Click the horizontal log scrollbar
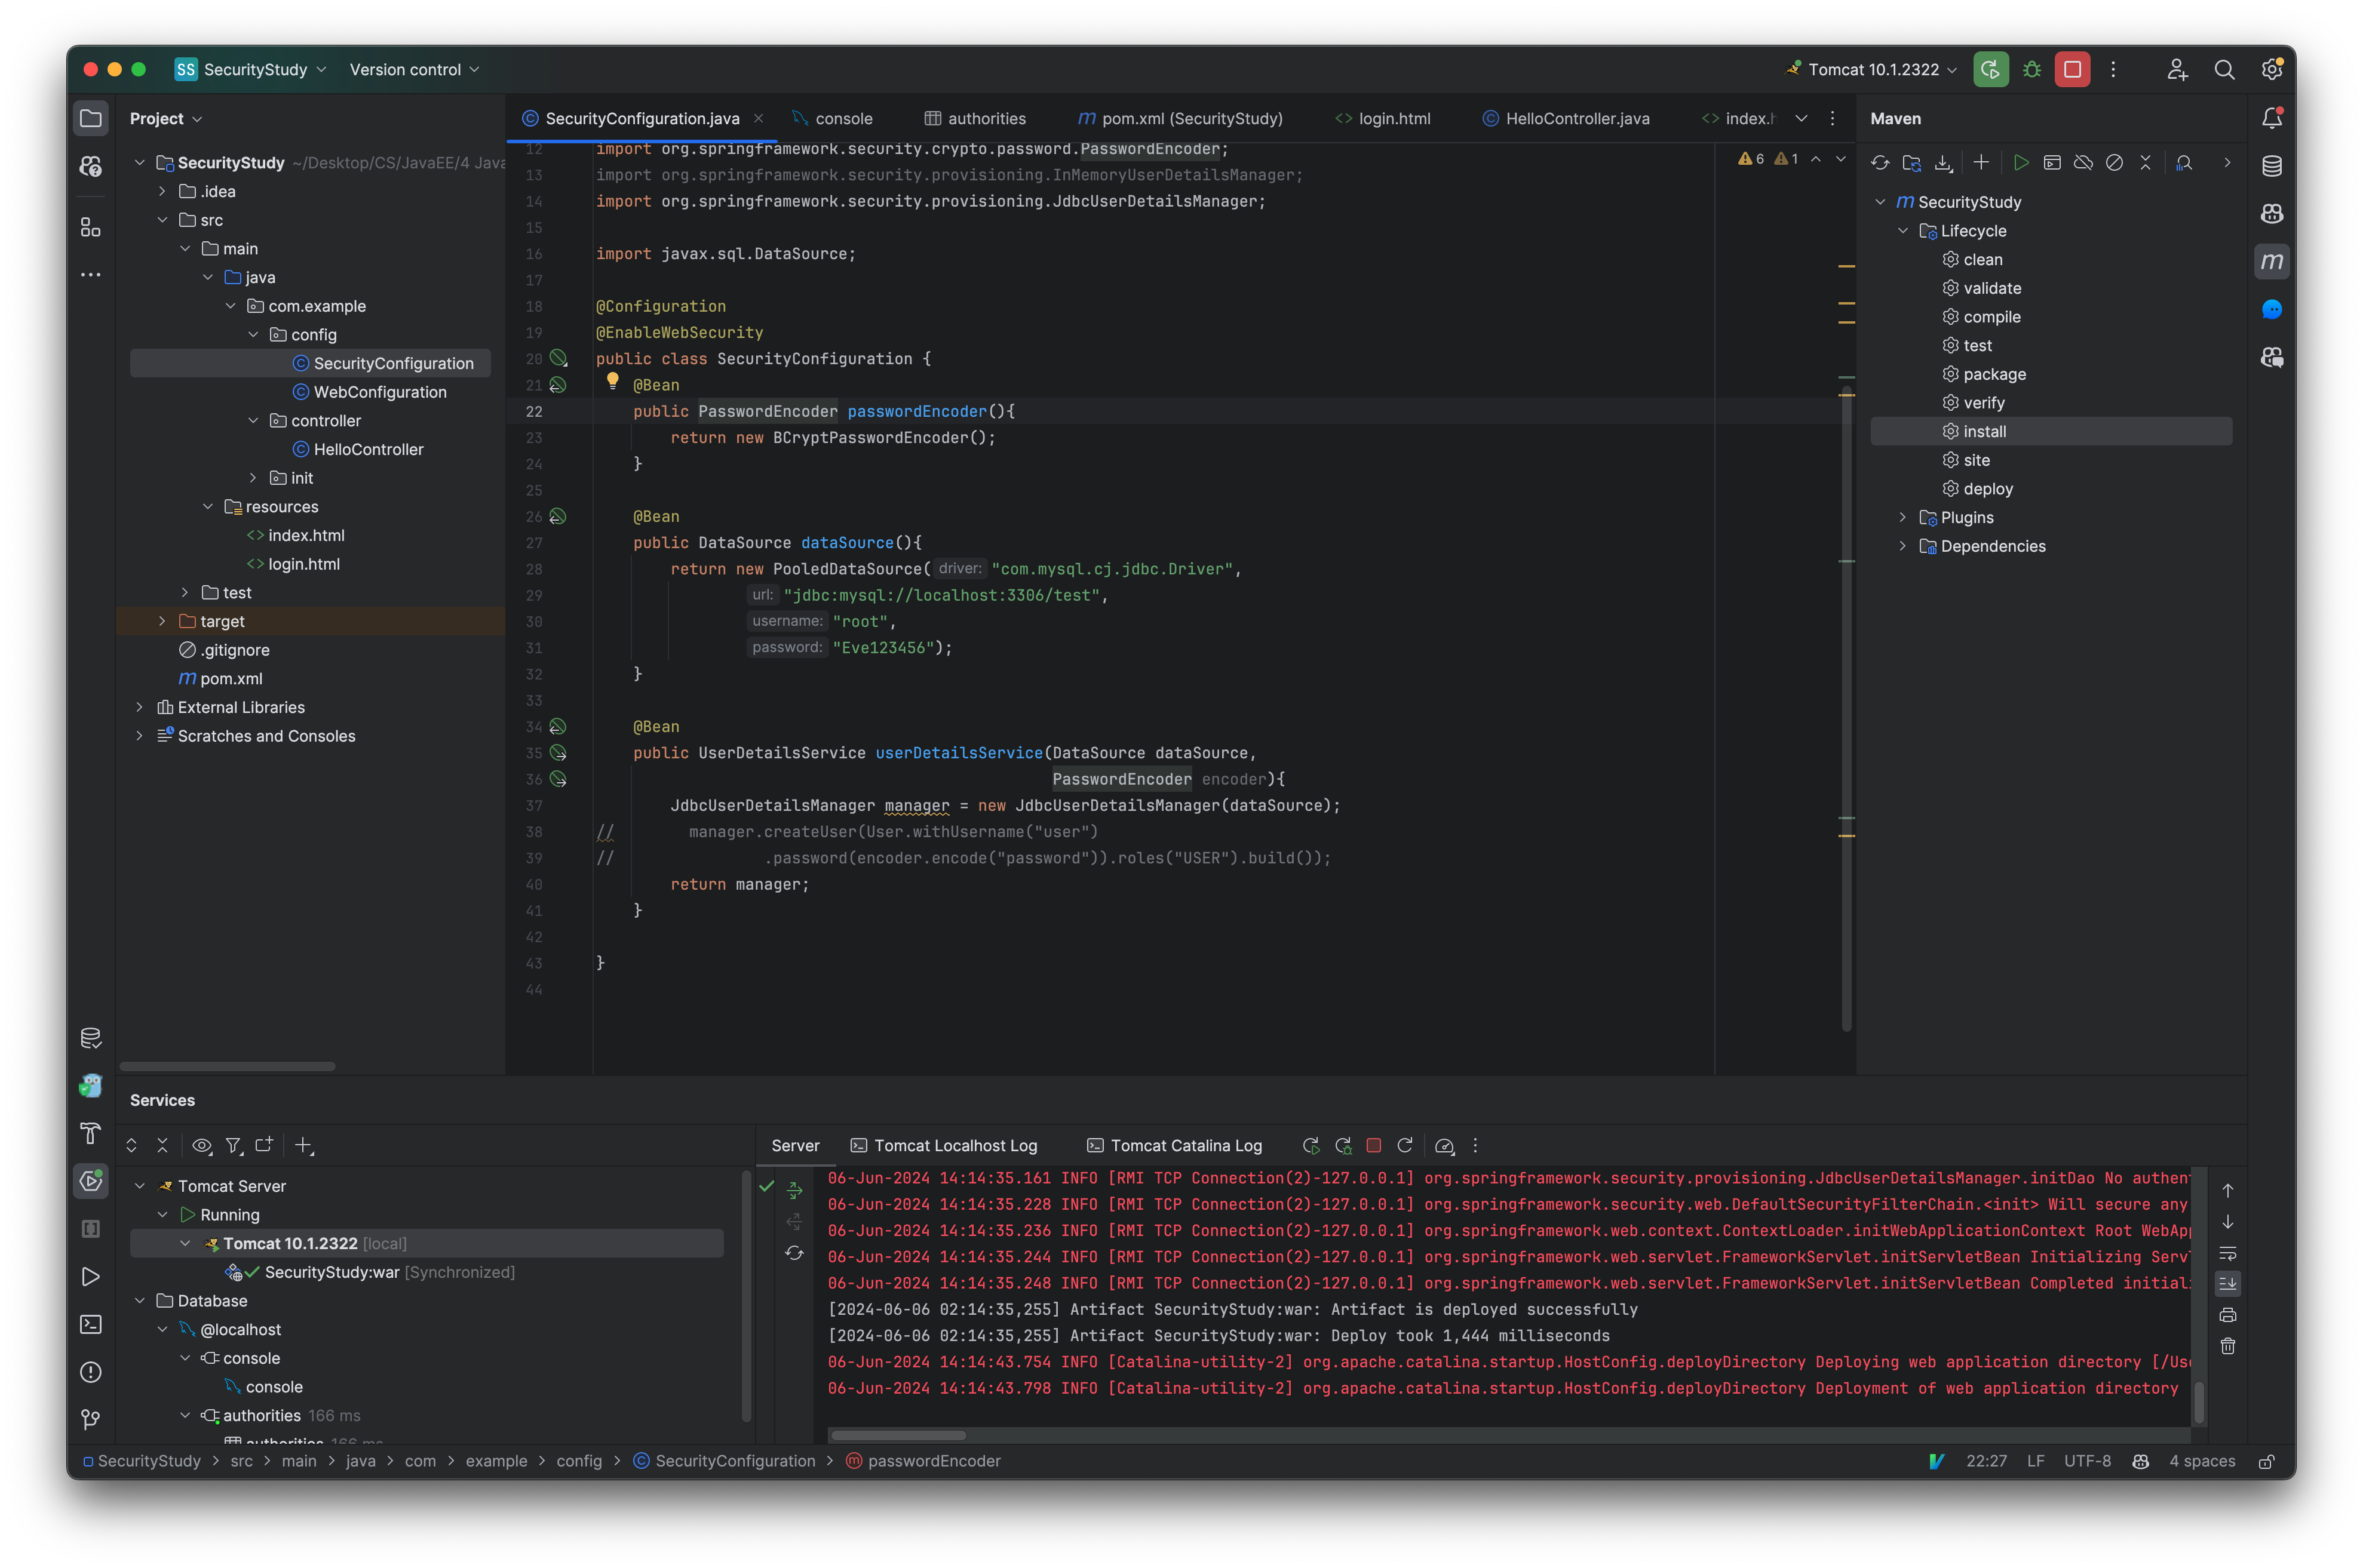 [x=897, y=1434]
